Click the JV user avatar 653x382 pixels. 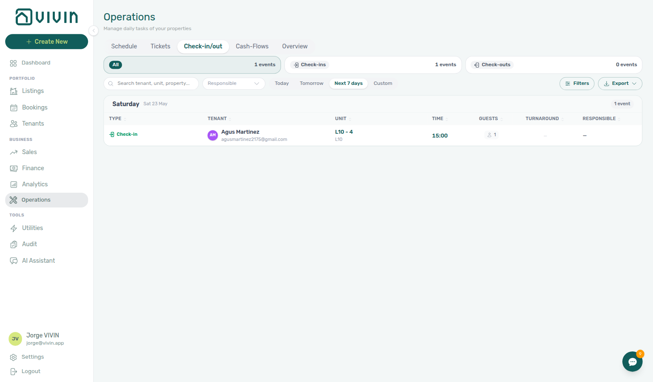click(15, 339)
